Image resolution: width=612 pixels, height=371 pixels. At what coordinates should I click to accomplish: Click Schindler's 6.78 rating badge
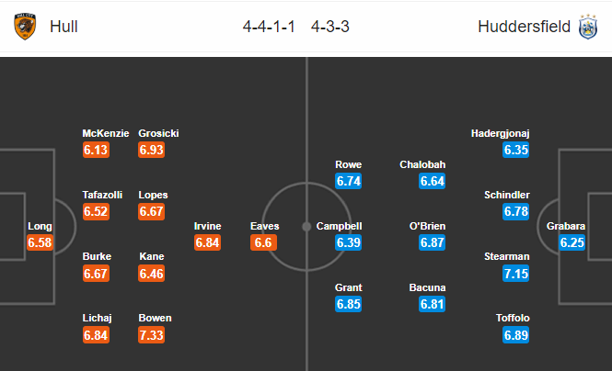click(516, 211)
